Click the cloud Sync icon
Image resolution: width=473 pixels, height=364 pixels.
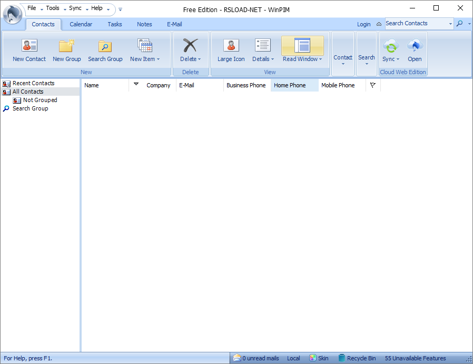coord(391,46)
